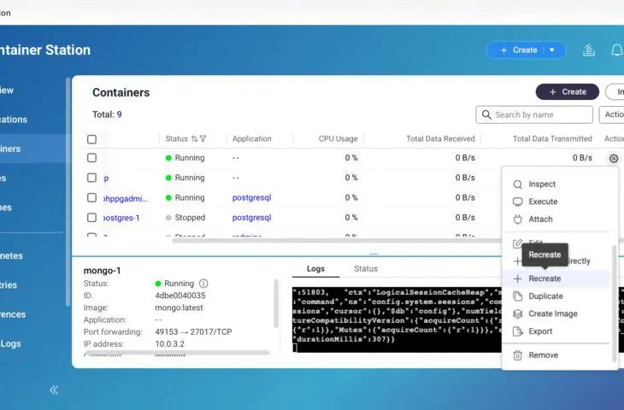This screenshot has width=624, height=410.
Task: Click the port forwarding value 49153 → 27017/TCP
Action: (x=193, y=332)
